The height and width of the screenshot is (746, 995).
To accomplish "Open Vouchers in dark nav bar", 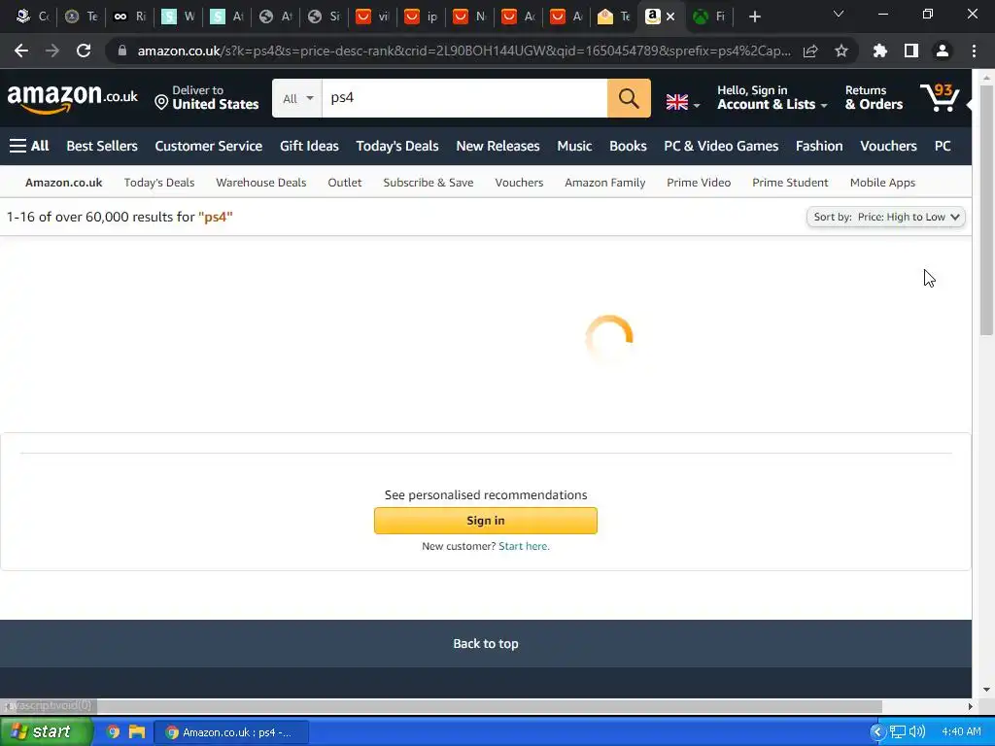I will (888, 146).
